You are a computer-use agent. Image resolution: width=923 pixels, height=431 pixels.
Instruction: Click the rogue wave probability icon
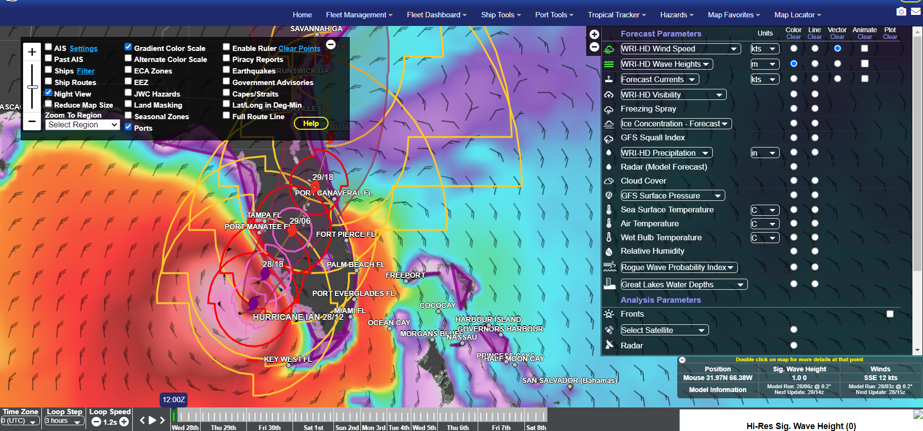click(610, 267)
